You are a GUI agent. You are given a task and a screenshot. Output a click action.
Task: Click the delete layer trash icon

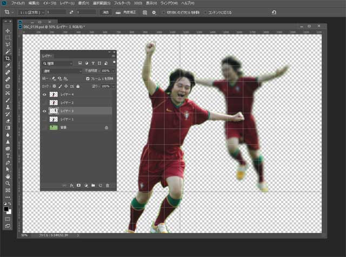[108, 185]
